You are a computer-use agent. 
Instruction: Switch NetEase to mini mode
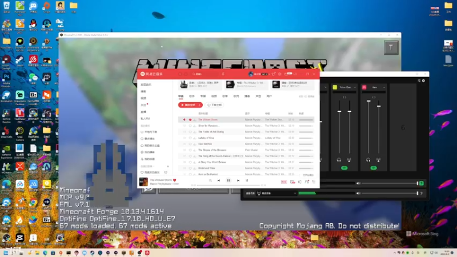tap(295, 74)
